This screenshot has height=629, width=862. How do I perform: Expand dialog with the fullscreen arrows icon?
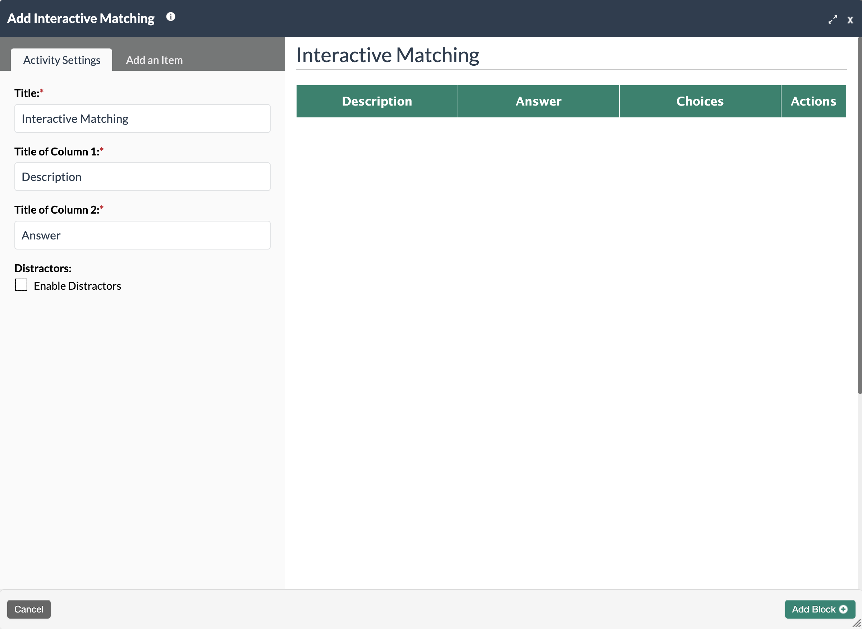pos(833,19)
